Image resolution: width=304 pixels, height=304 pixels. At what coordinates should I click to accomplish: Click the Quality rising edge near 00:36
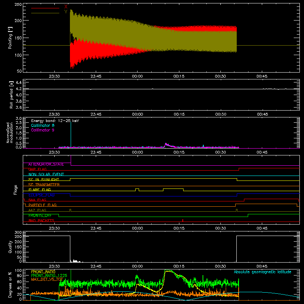(236, 249)
